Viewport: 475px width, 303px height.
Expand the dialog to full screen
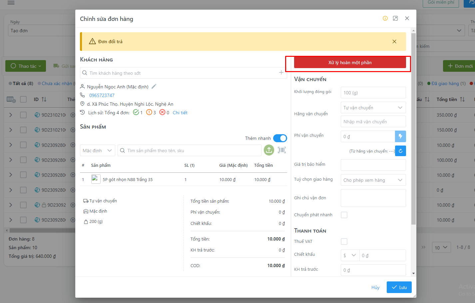pyautogui.click(x=395, y=18)
